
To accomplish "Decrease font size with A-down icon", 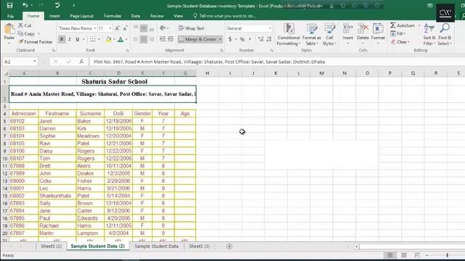I will (x=125, y=28).
